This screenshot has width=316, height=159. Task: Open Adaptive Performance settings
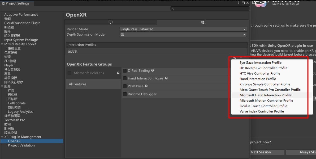click(x=21, y=15)
